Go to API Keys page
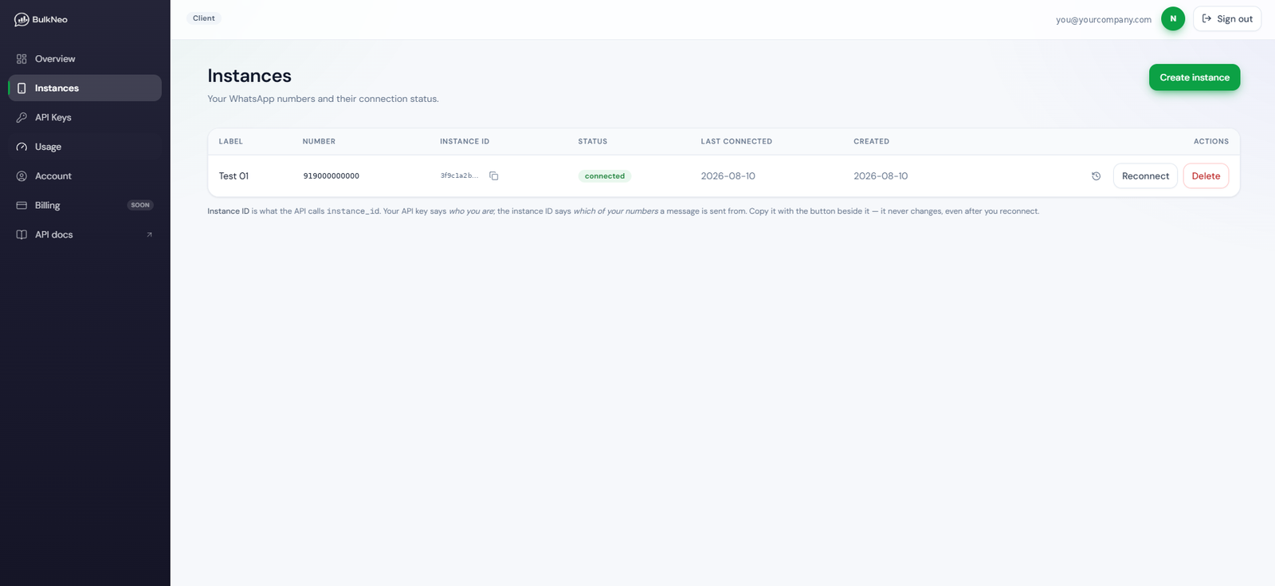This screenshot has width=1275, height=586. point(84,117)
